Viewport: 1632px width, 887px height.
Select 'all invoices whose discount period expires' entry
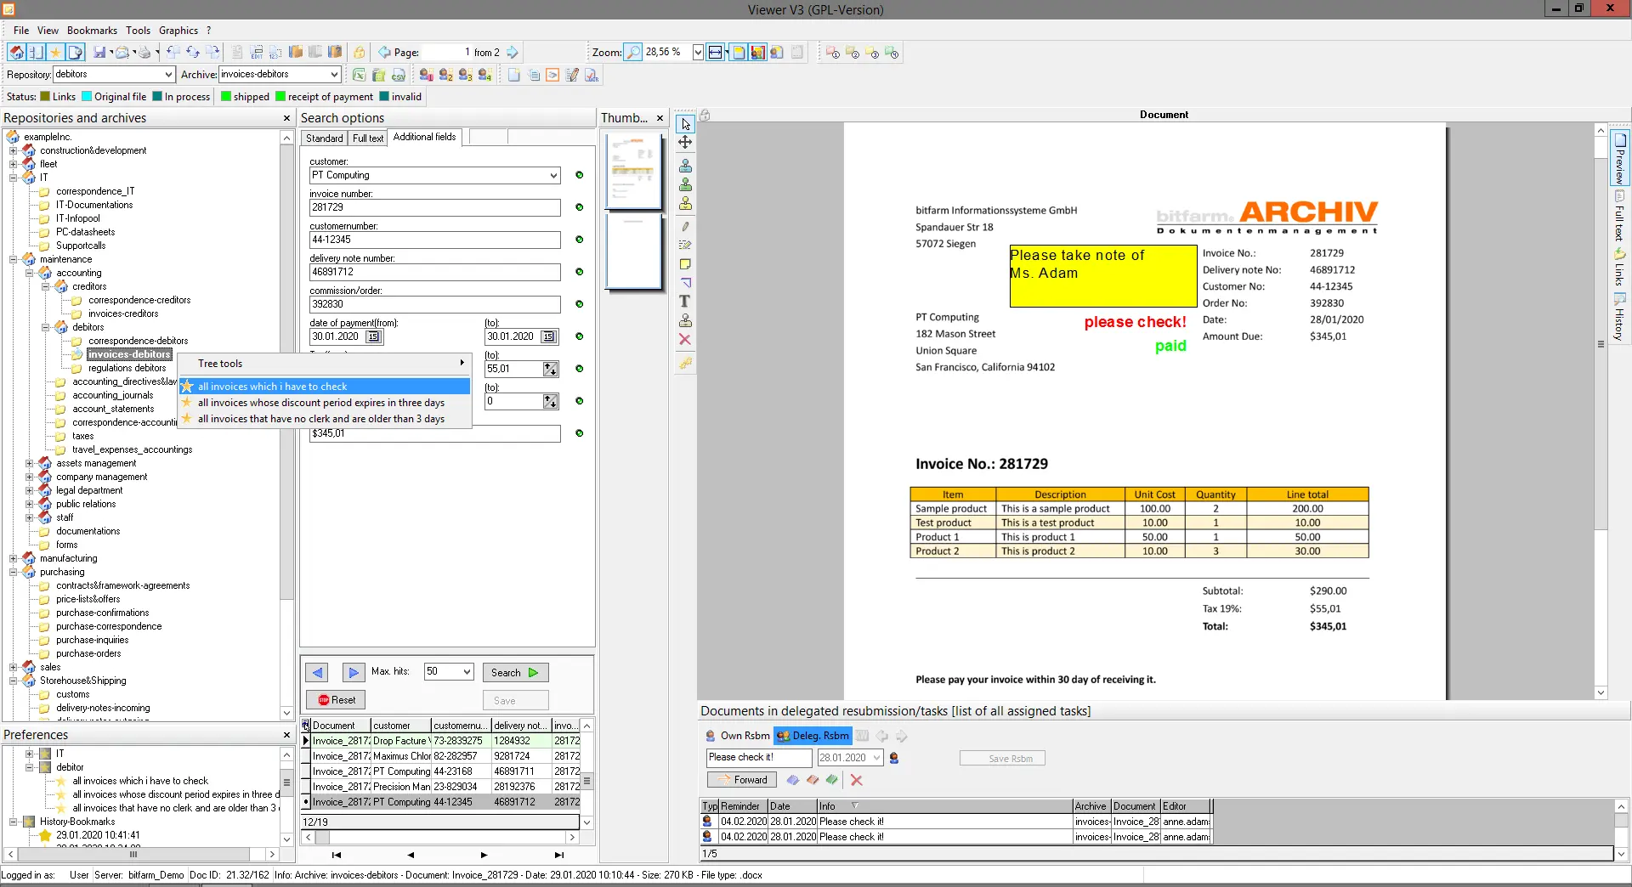(x=321, y=403)
